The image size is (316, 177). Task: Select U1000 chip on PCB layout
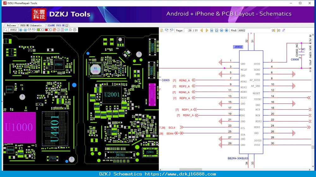tap(19, 127)
